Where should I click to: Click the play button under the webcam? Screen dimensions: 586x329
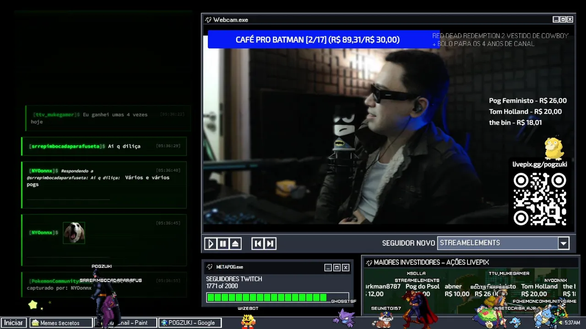click(210, 244)
